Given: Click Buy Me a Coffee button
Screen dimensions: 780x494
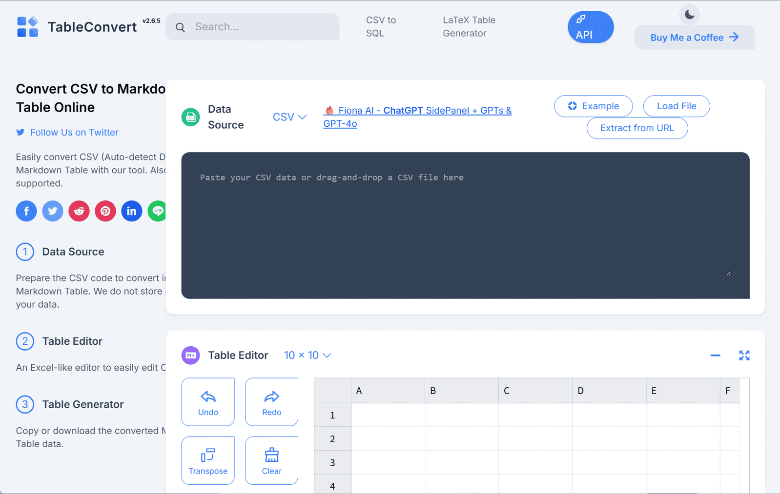Looking at the screenshot, I should [695, 38].
